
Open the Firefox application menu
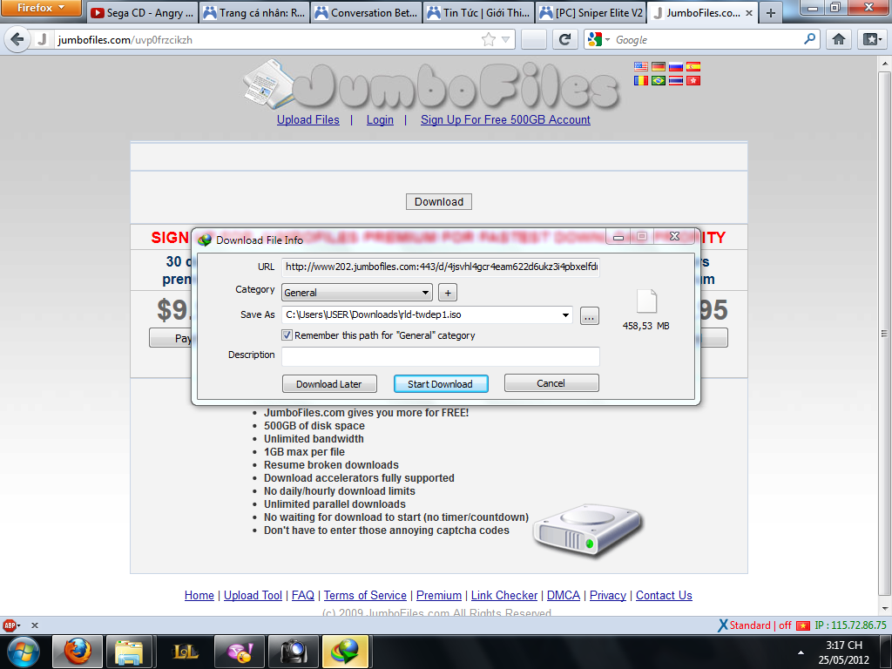click(x=41, y=8)
